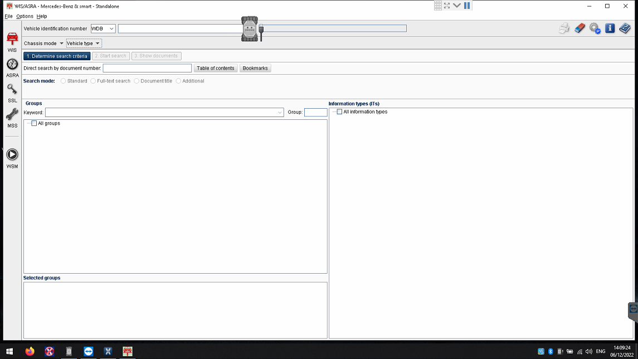Open the File menu
Image resolution: width=638 pixels, height=359 pixels.
coord(8,16)
